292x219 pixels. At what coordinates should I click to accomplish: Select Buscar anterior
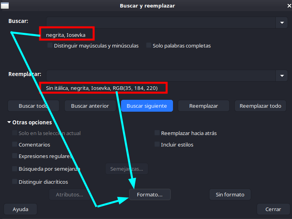coord(90,106)
